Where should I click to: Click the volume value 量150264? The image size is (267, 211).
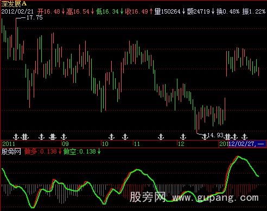(x=168, y=12)
